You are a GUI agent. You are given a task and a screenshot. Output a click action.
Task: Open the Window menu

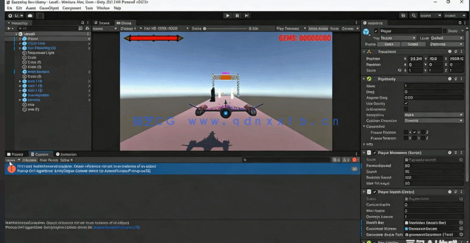[103, 8]
